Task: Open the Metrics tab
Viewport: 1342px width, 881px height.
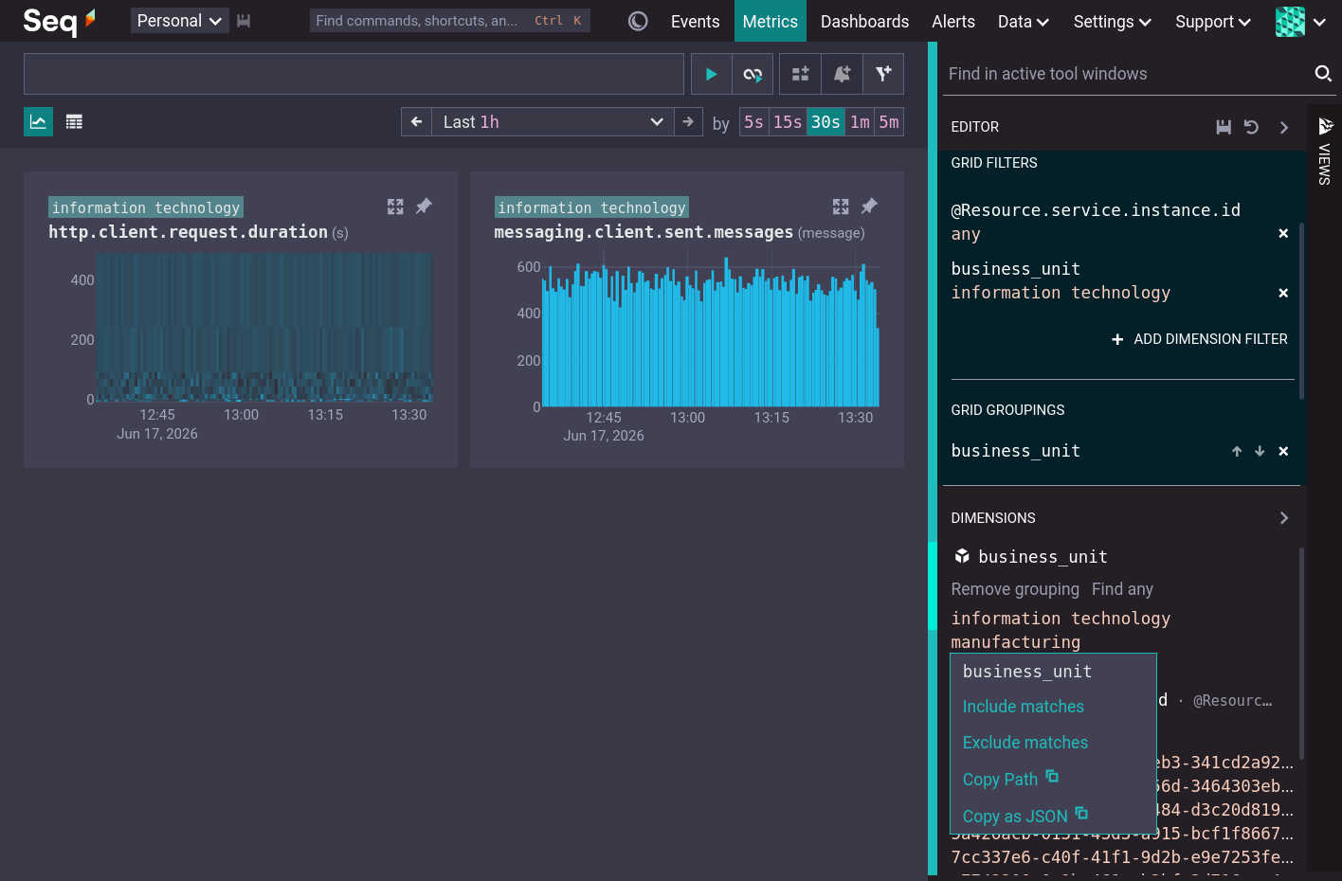Action: coord(771,21)
